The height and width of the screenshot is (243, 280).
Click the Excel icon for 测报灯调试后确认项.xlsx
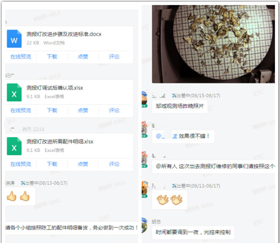14,92
